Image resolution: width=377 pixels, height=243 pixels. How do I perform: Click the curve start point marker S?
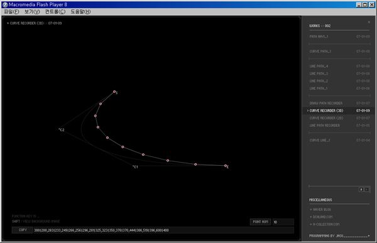(x=114, y=92)
